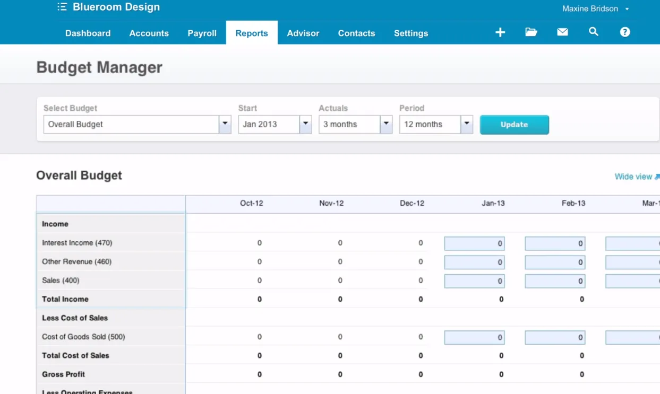
Task: Open the Settings menu item
Action: [410, 33]
